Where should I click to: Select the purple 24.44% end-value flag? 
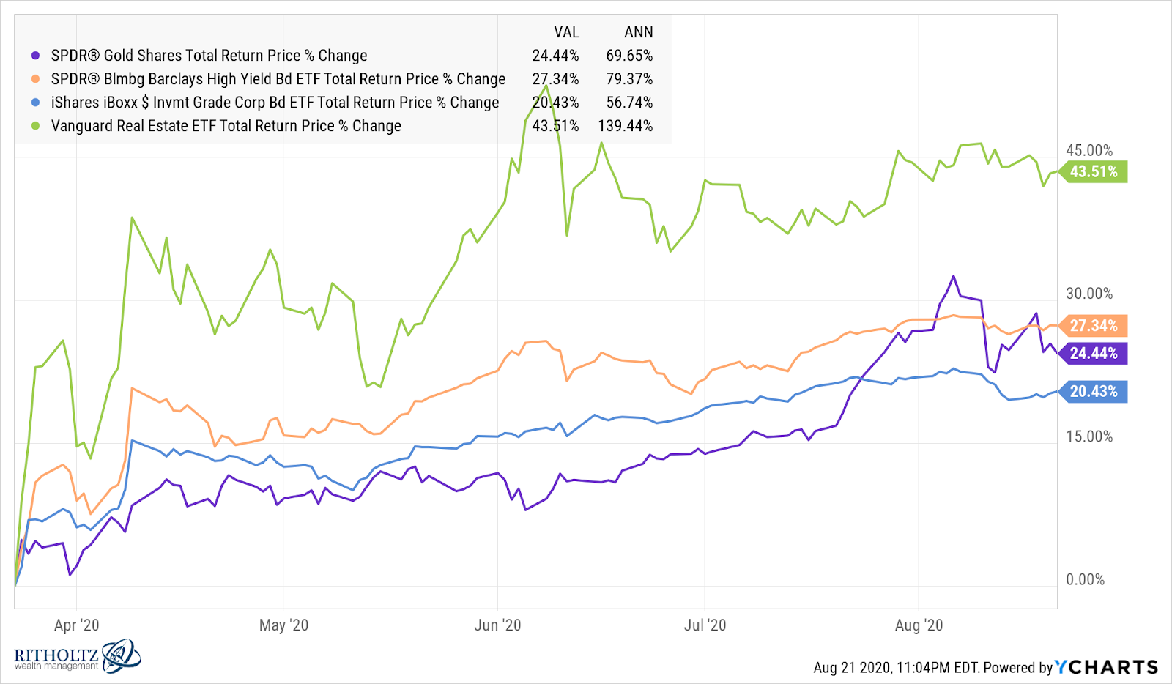point(1094,353)
